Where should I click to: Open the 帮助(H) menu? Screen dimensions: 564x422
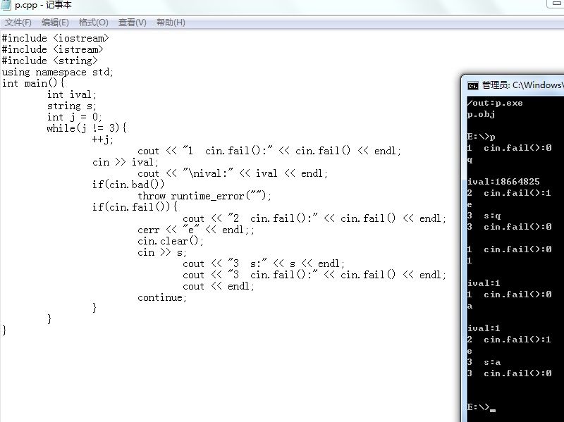coord(171,23)
